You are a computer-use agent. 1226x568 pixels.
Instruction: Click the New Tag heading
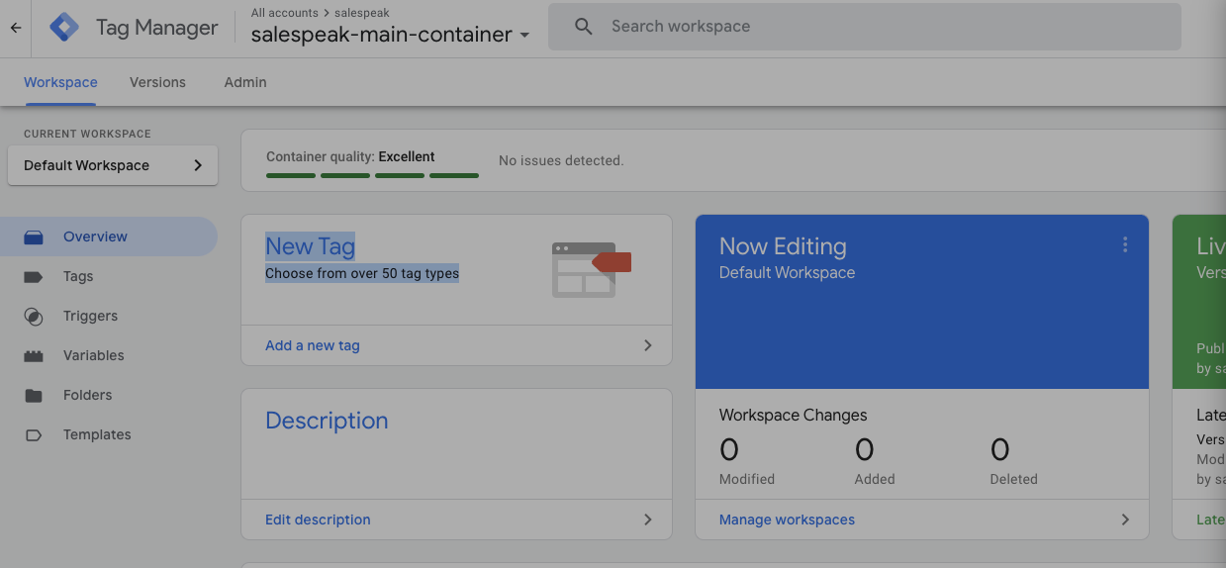pyautogui.click(x=310, y=246)
